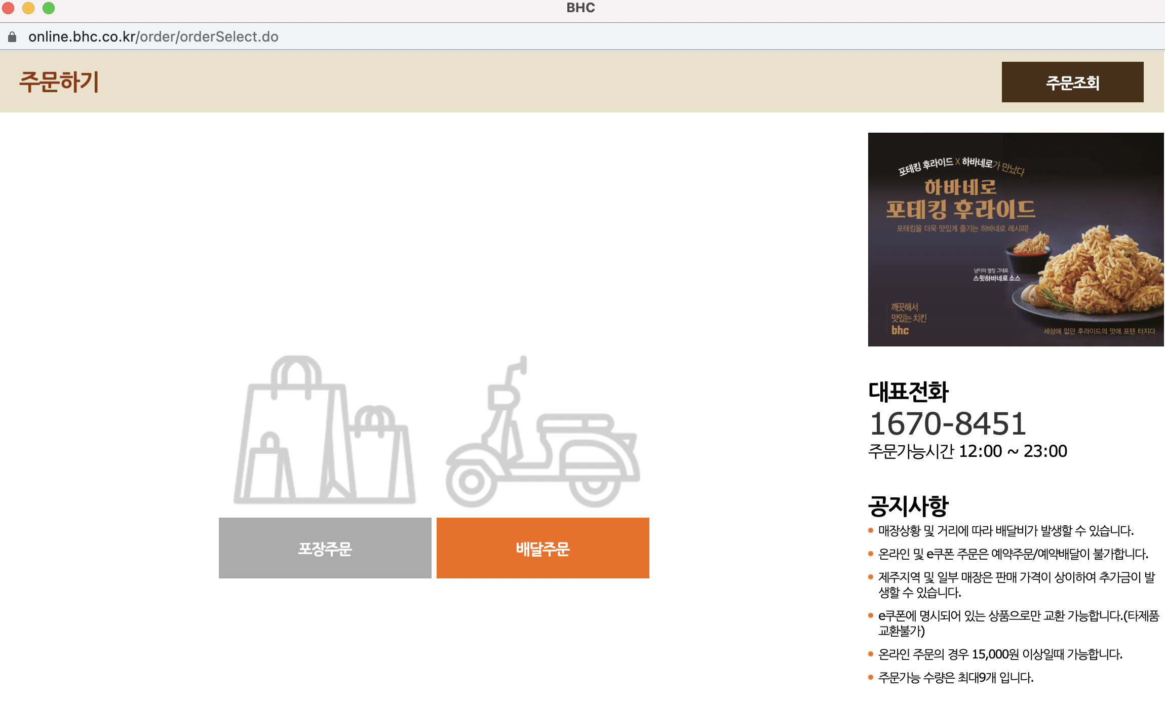Open 주문조회 order lookup button
Image resolution: width=1165 pixels, height=701 pixels.
coord(1072,82)
